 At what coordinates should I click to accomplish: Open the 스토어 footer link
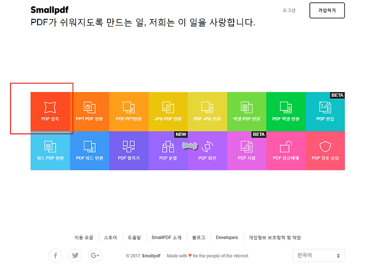point(110,237)
